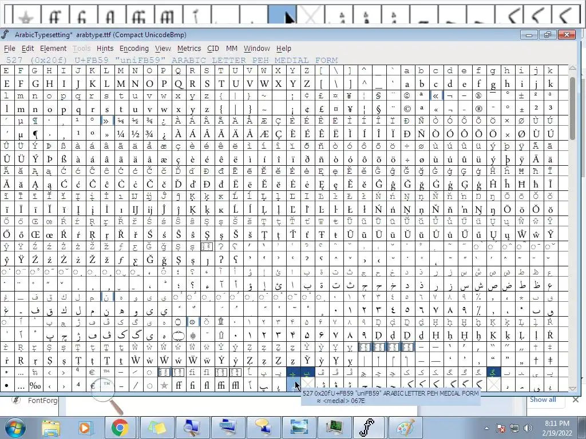586x439 pixels.
Task: Open the File menu
Action: pyautogui.click(x=9, y=48)
